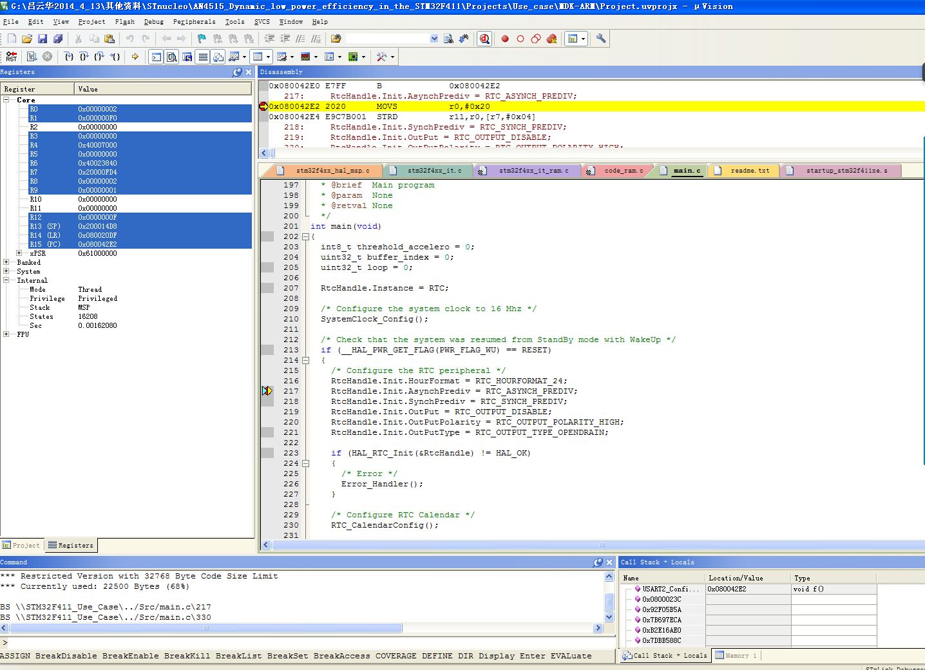Click the Find in Files icon
The image size is (925, 670).
tap(335, 39)
